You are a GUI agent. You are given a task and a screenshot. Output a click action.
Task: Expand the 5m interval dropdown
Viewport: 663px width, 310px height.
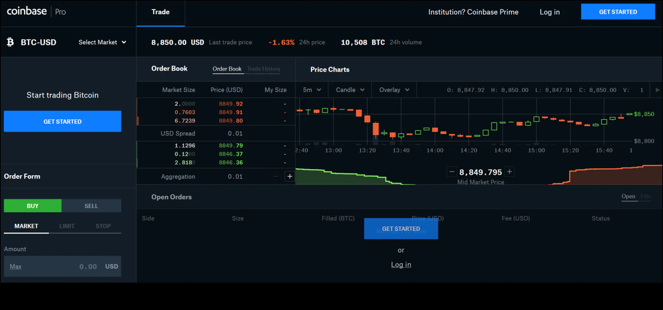tap(312, 90)
